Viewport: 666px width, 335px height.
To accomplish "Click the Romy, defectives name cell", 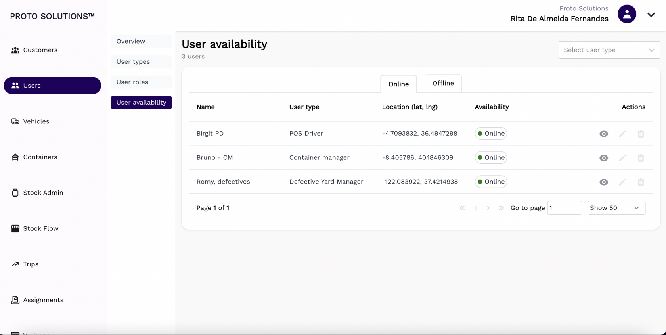I will click(x=223, y=182).
